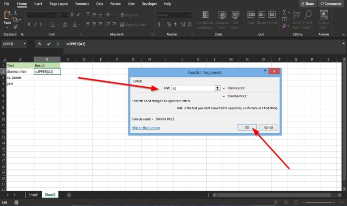Switch to the Sheet1 tab
Image resolution: width=347 pixels, height=206 pixels.
(34, 195)
